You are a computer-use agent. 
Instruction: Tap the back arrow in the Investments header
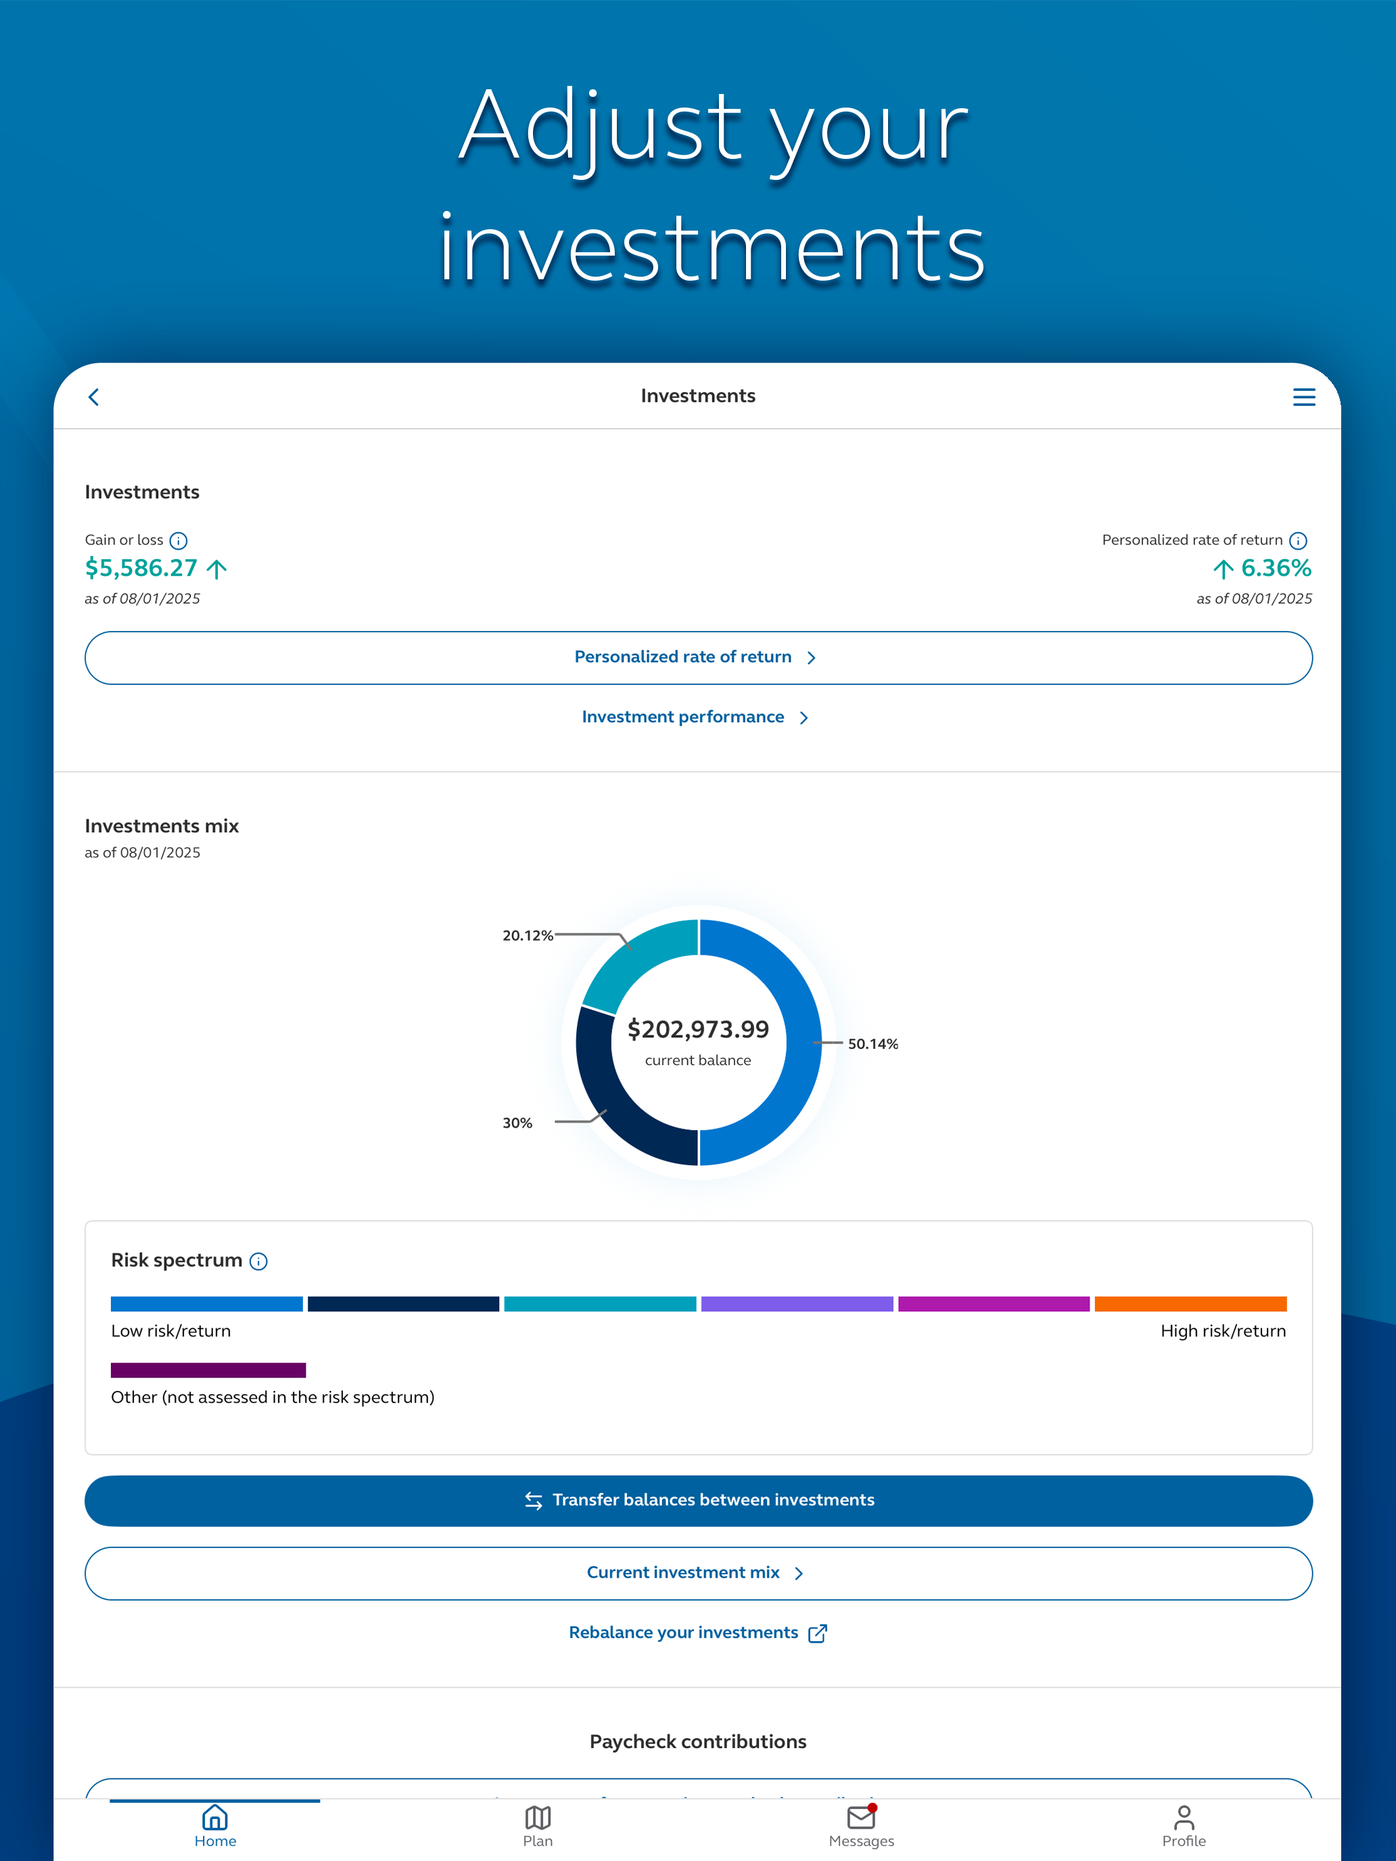point(93,397)
